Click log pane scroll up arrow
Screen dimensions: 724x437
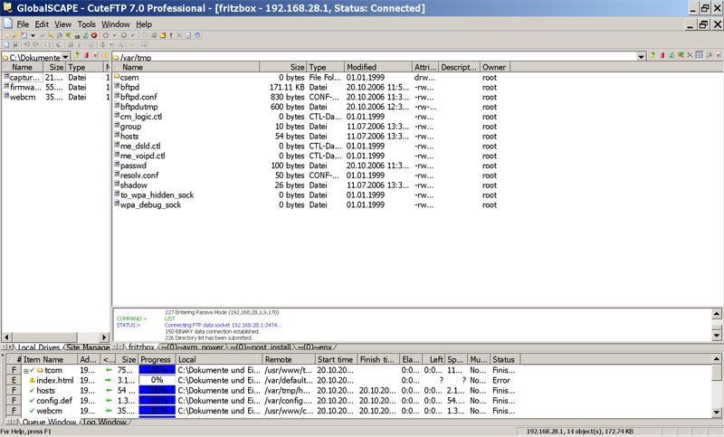click(717, 314)
